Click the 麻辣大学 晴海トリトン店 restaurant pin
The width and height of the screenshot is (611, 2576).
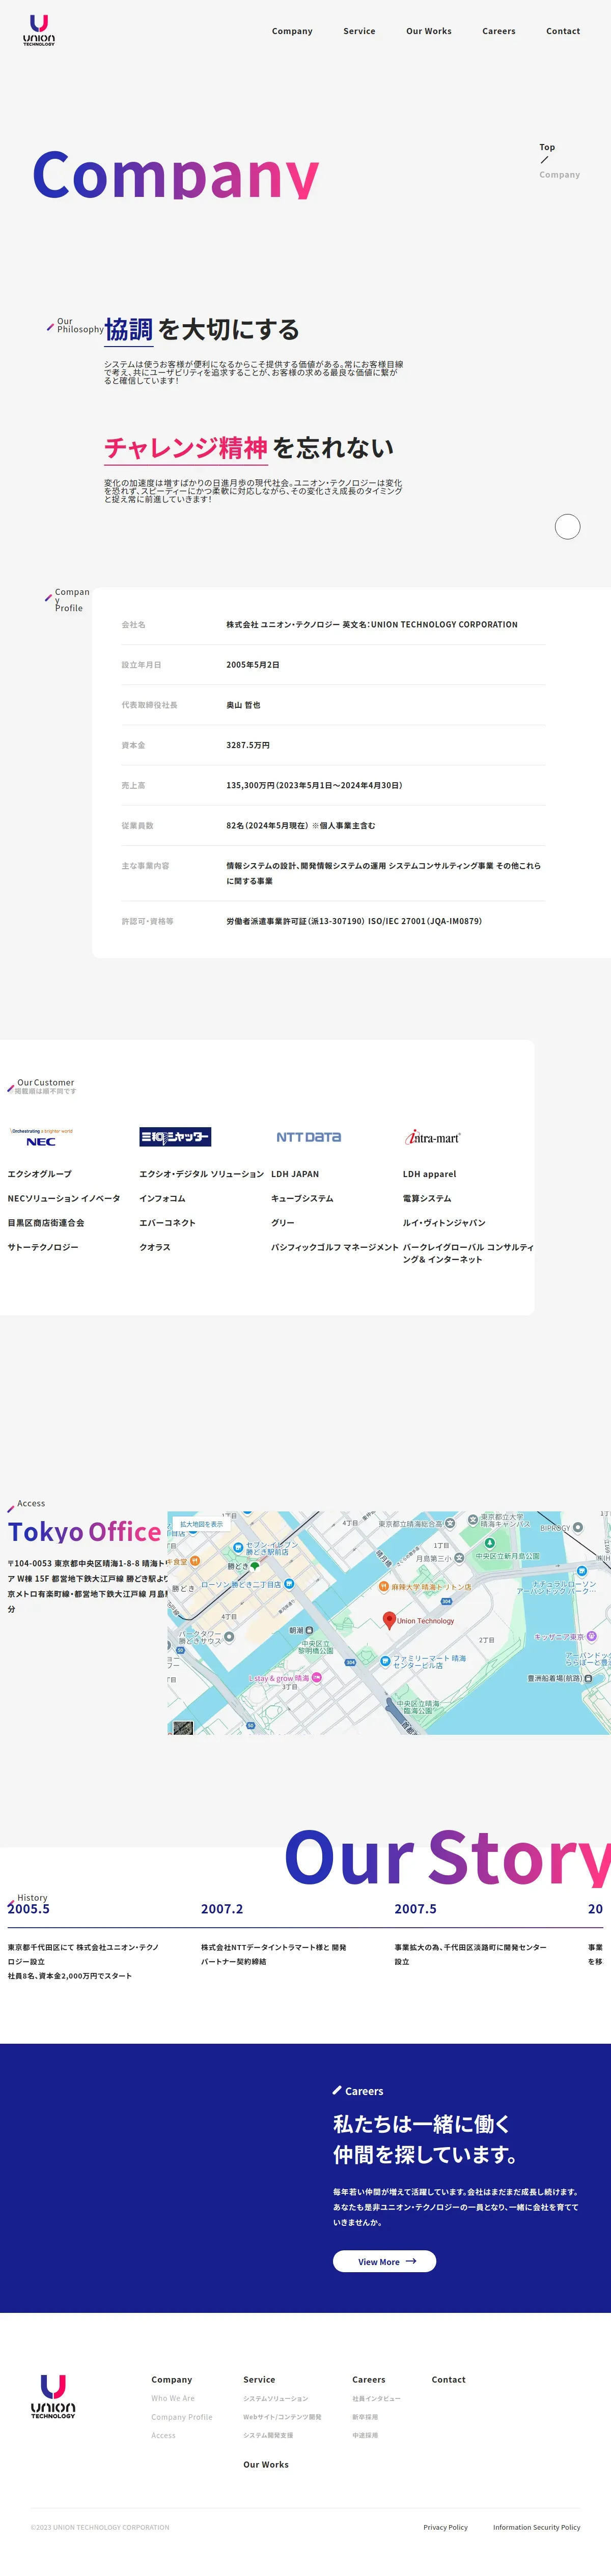[383, 1586]
